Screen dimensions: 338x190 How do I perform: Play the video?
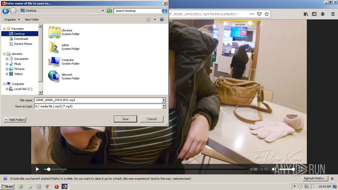37,169
